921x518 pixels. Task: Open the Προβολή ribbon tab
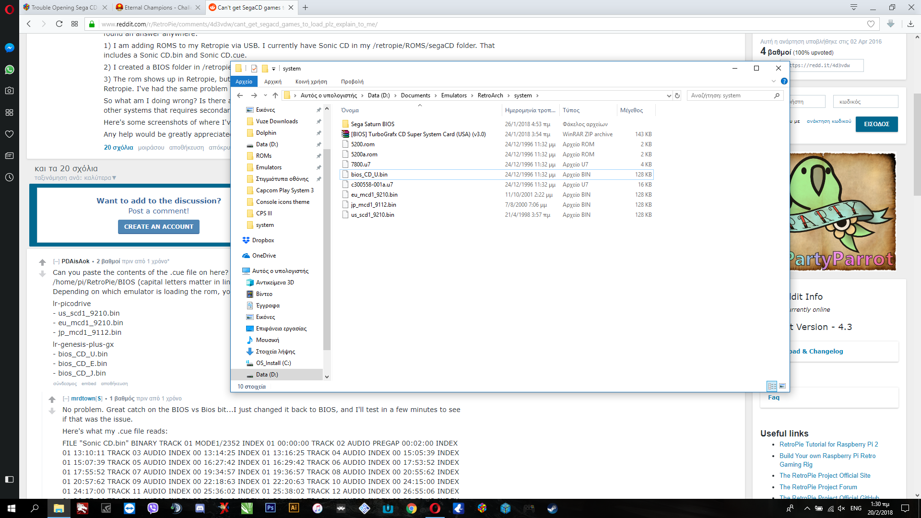coord(352,82)
